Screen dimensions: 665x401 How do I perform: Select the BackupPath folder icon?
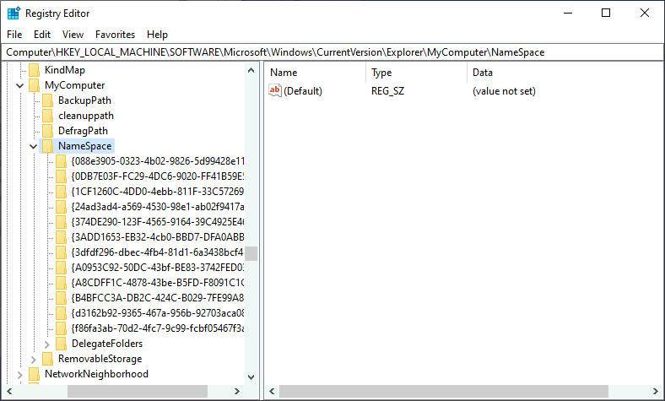[x=48, y=100]
